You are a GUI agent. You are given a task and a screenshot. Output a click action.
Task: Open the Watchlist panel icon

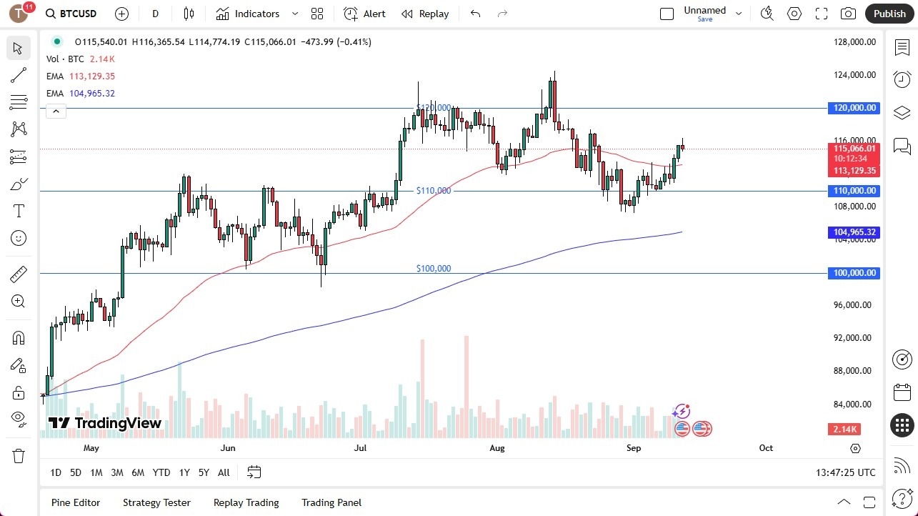click(901, 46)
